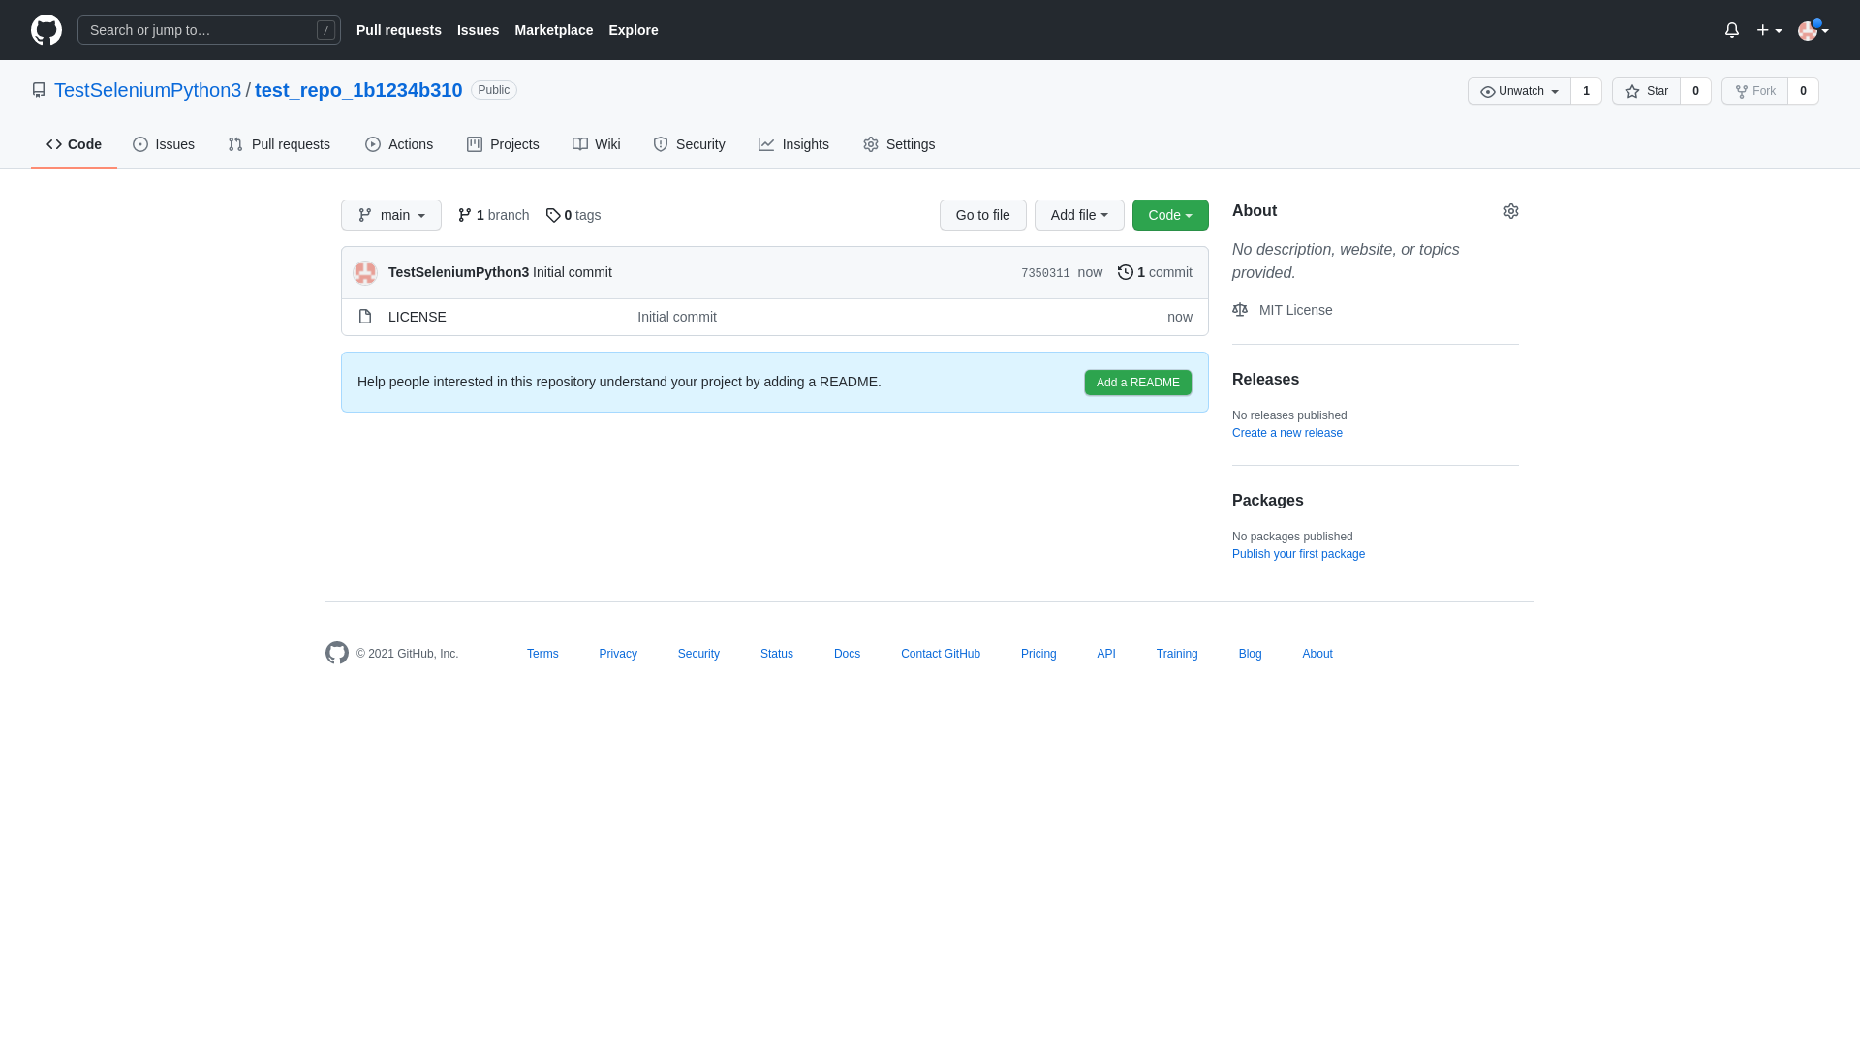Open the Wiki tab
Viewport: 1860px width, 1046px height.
pyautogui.click(x=596, y=144)
